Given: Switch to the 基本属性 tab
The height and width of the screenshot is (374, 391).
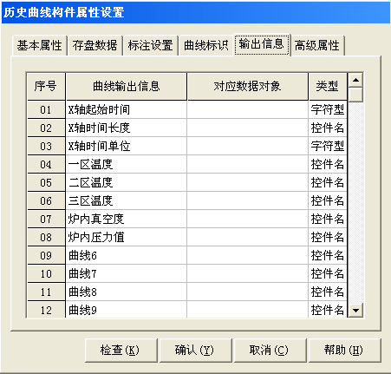Looking at the screenshot, I should [40, 45].
